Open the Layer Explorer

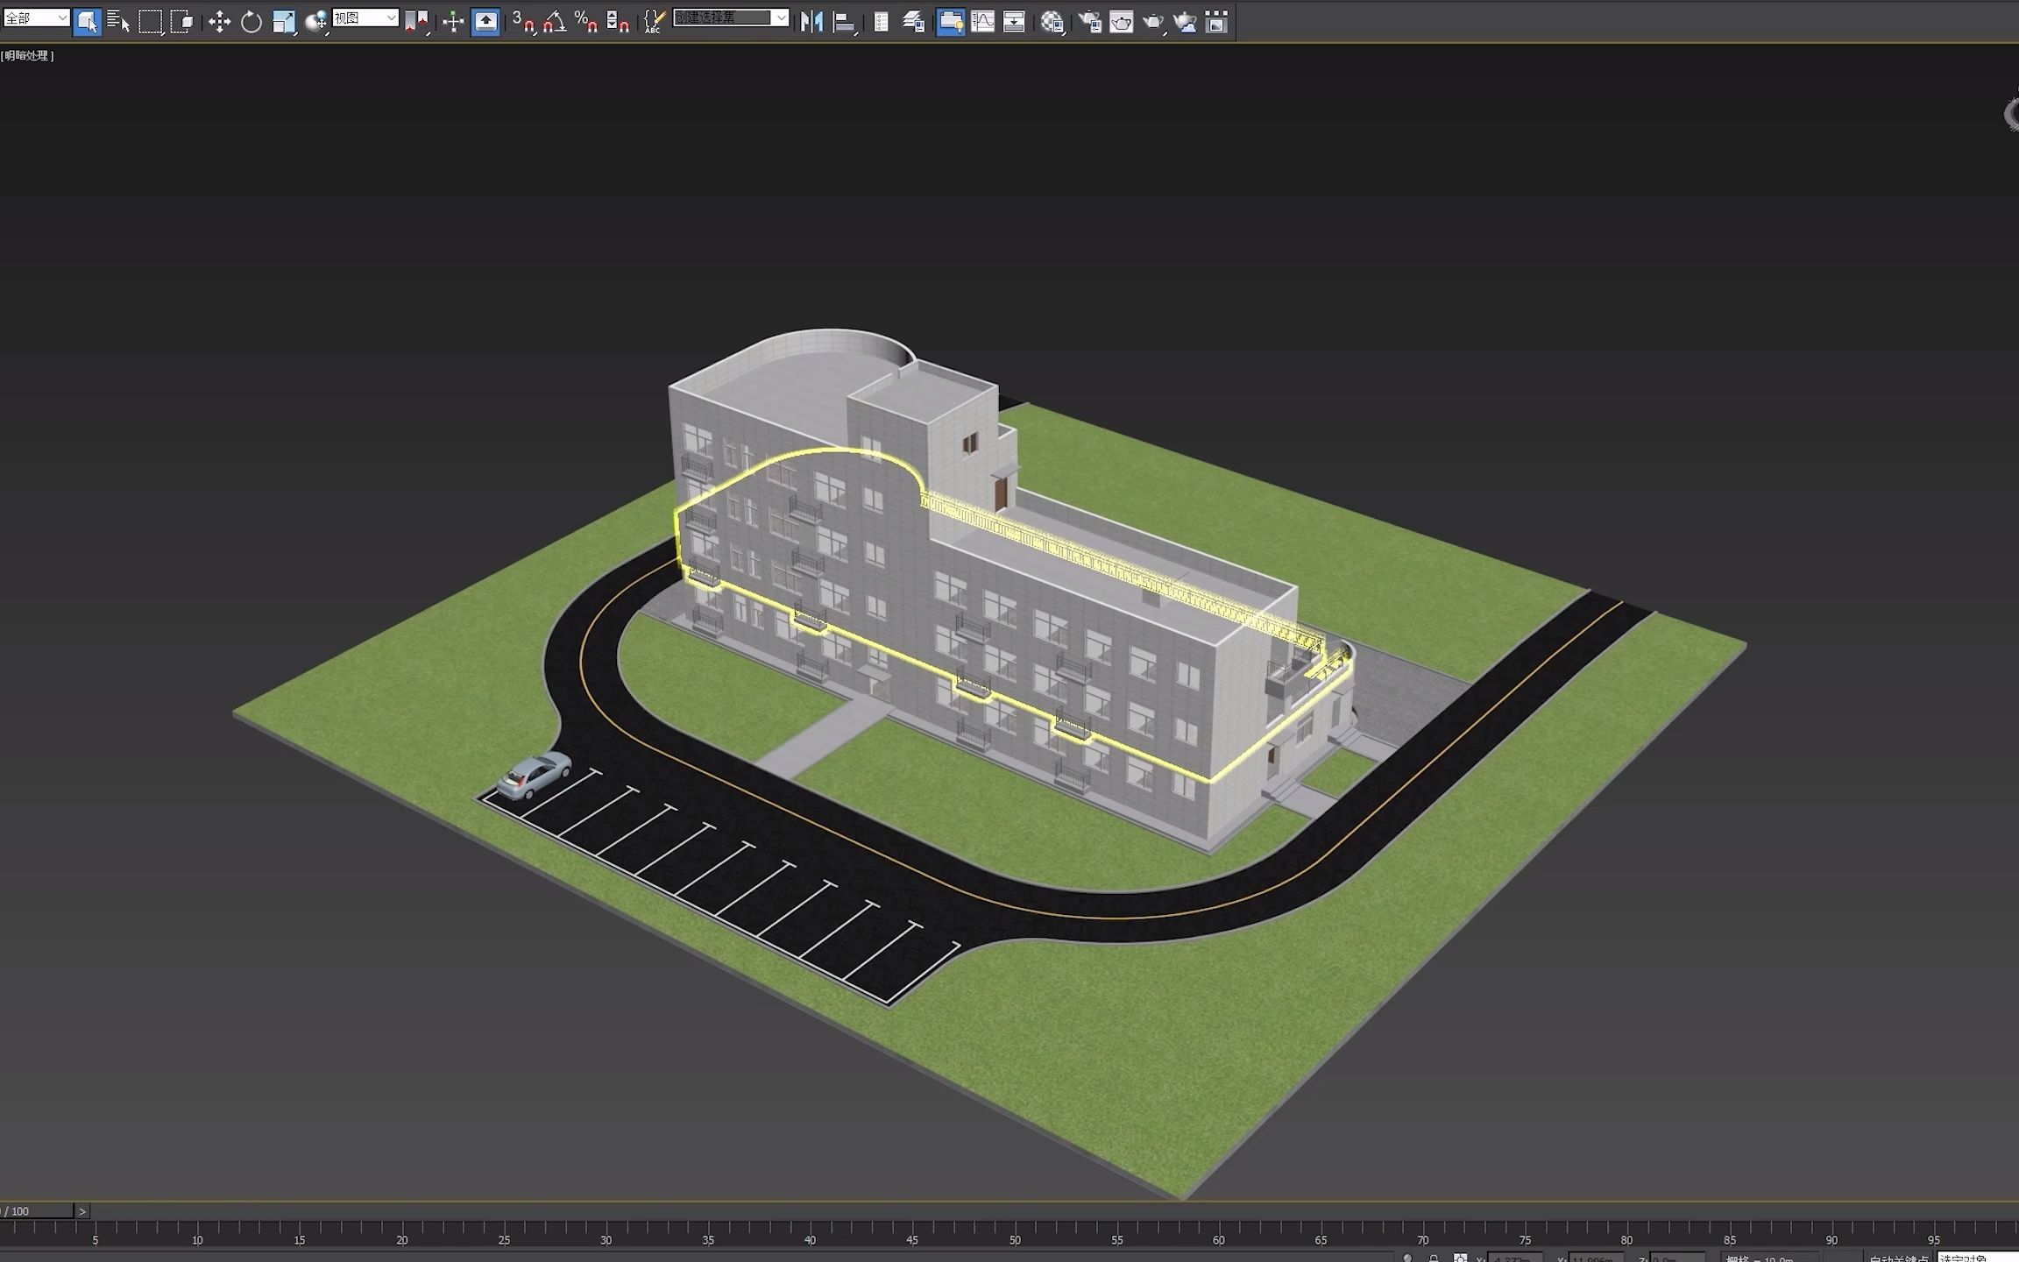point(913,22)
